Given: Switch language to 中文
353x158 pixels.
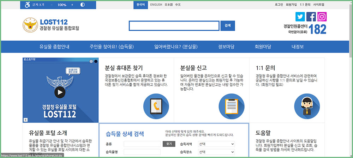Looking at the screenshot, I should point(178,5).
